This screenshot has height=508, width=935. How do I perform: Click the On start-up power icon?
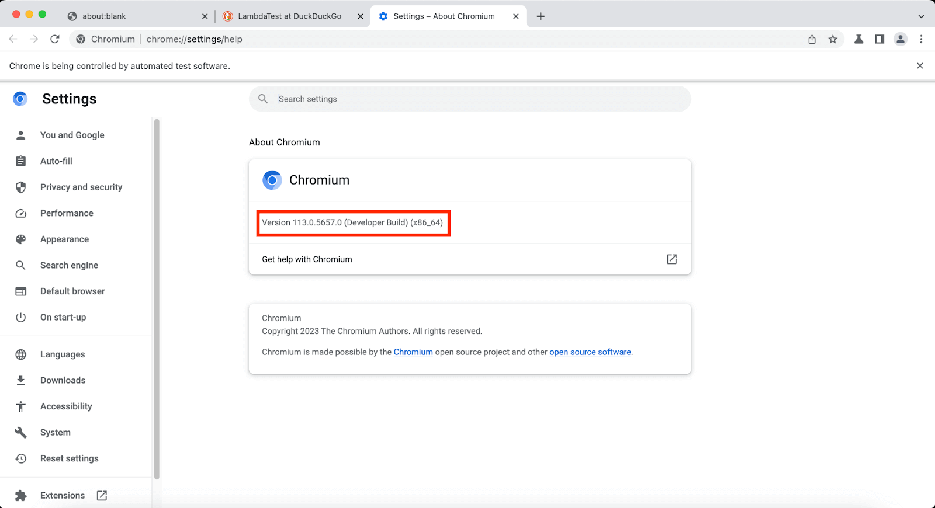21,317
